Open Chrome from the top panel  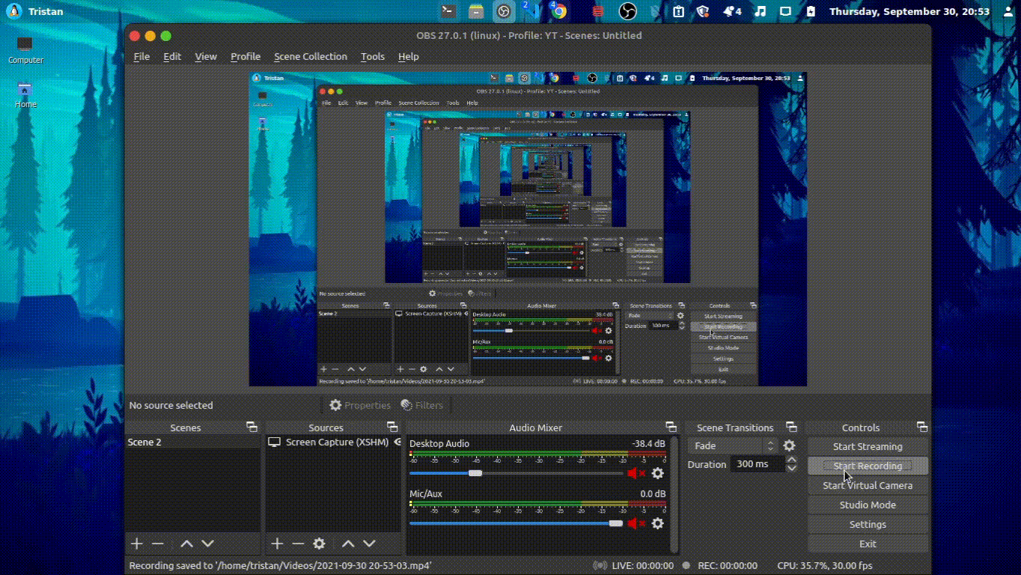click(558, 11)
